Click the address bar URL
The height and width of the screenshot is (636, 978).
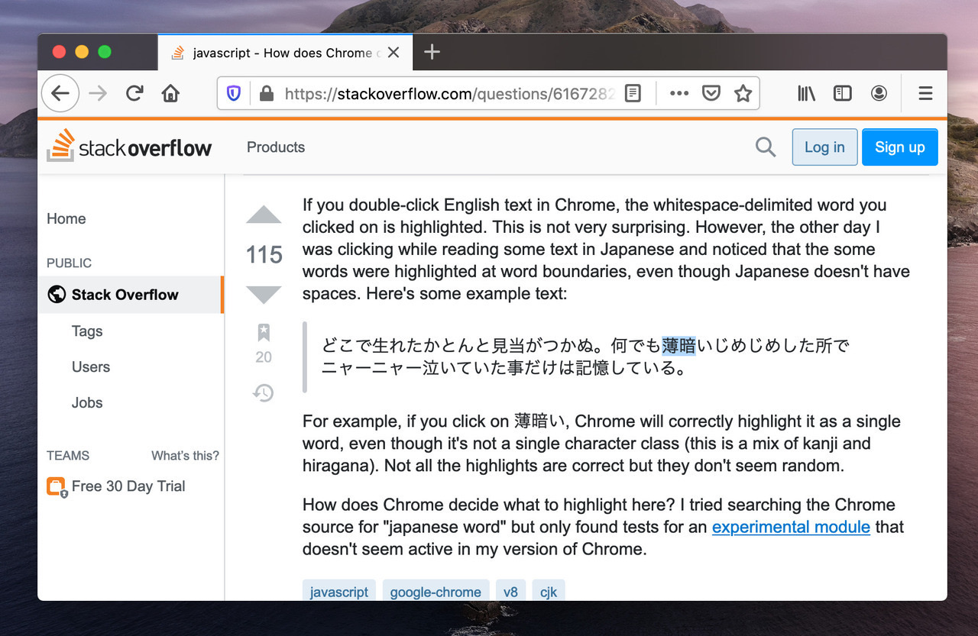(449, 93)
